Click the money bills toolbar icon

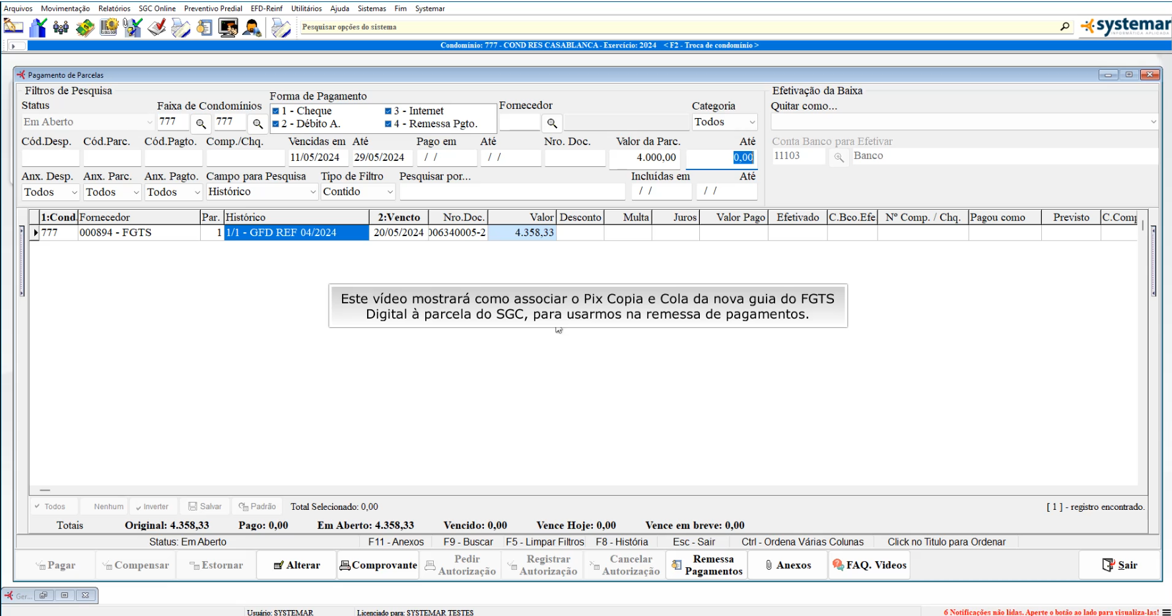[85, 28]
